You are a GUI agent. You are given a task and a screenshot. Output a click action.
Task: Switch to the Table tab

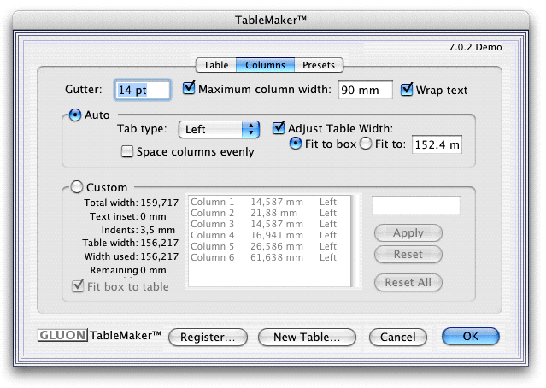[216, 65]
